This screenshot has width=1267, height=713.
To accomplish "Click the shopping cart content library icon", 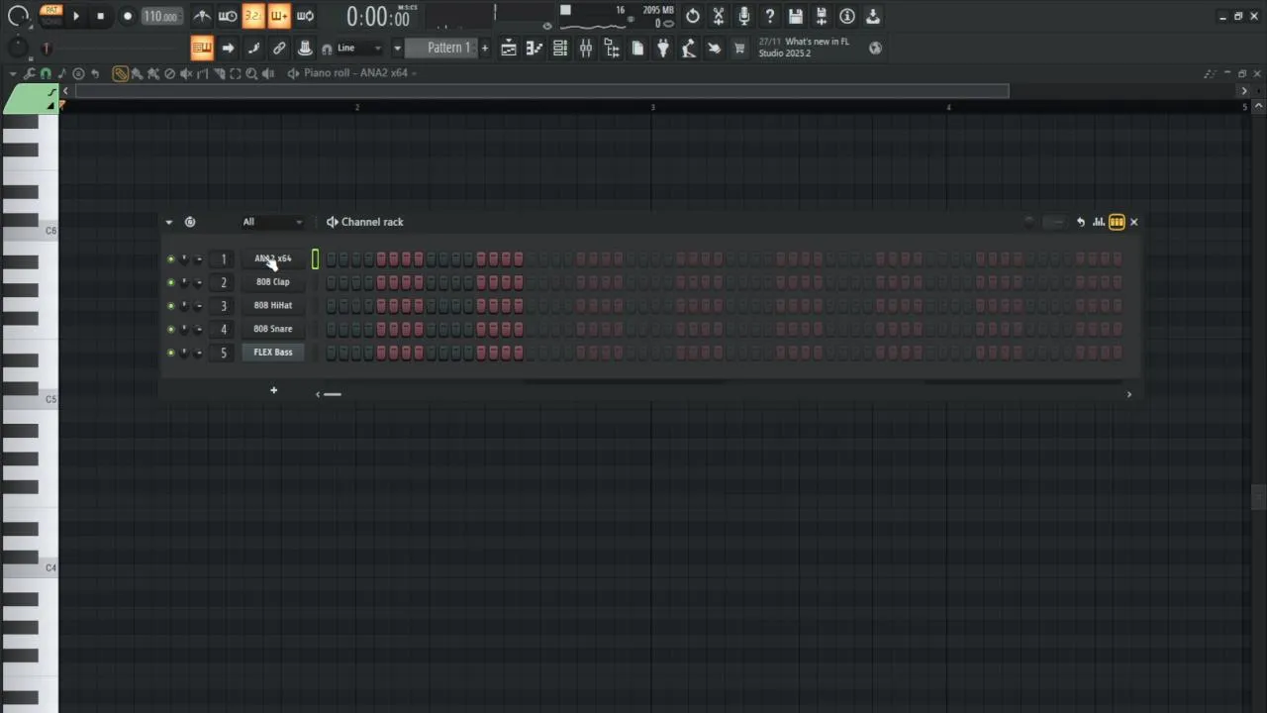I will [x=738, y=48].
